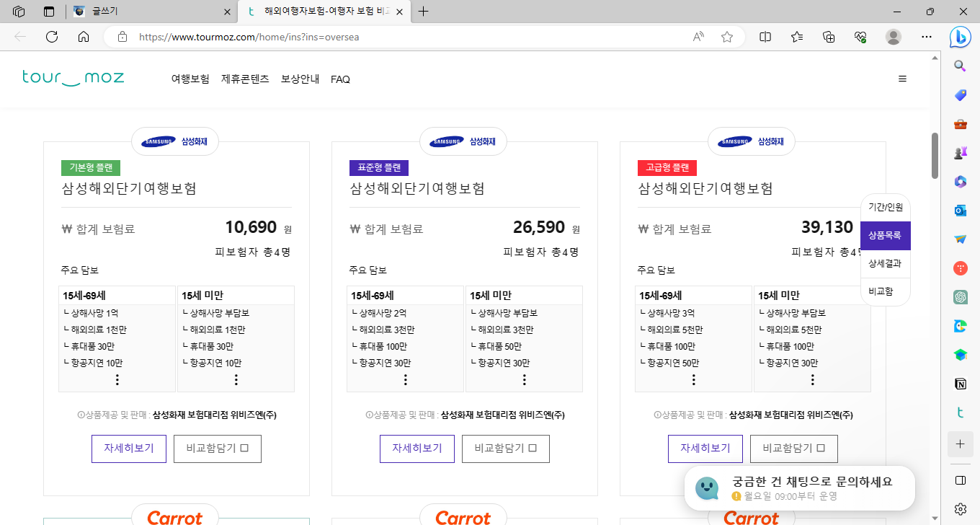The height and width of the screenshot is (525, 980).
Task: Select 보상안내 in the navigation menu
Action: (300, 79)
